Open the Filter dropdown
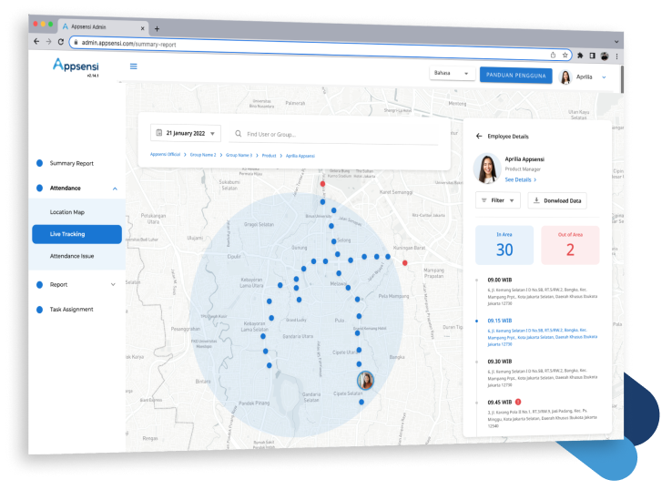The height and width of the screenshot is (490, 672). [498, 200]
